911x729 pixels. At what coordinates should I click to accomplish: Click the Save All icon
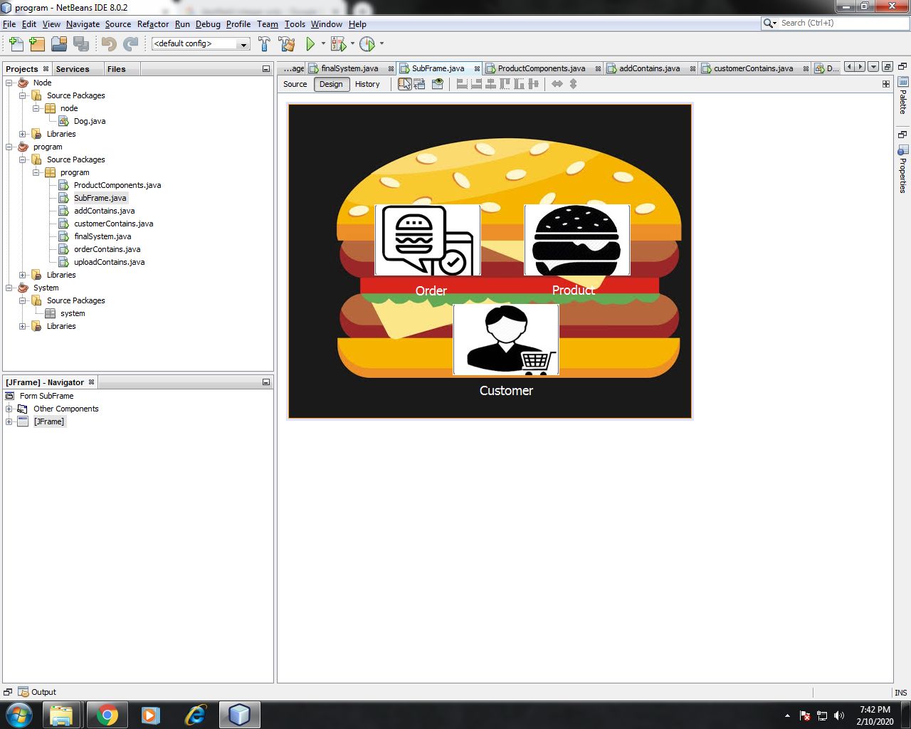coord(81,43)
